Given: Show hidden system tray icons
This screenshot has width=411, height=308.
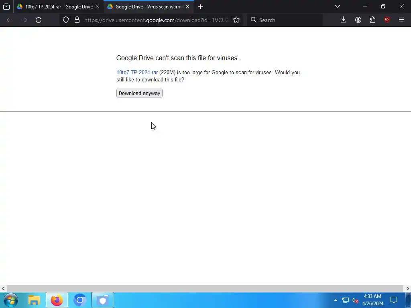Looking at the screenshot, I should pyautogui.click(x=336, y=300).
